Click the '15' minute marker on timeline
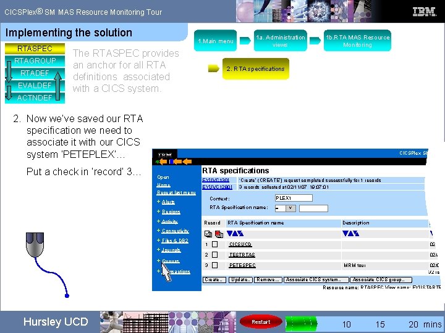 coord(380,324)
